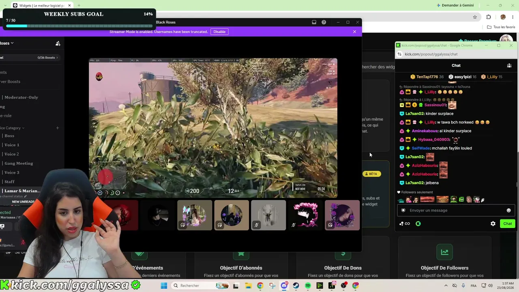Open Discord help question mark icon

click(x=324, y=22)
